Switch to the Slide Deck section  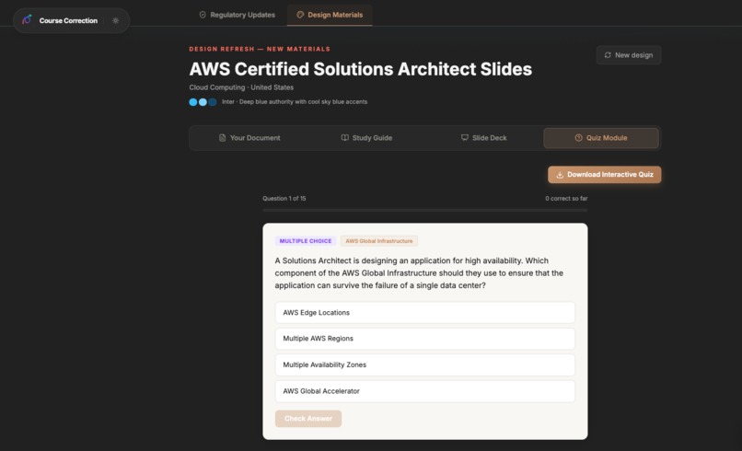tap(483, 138)
